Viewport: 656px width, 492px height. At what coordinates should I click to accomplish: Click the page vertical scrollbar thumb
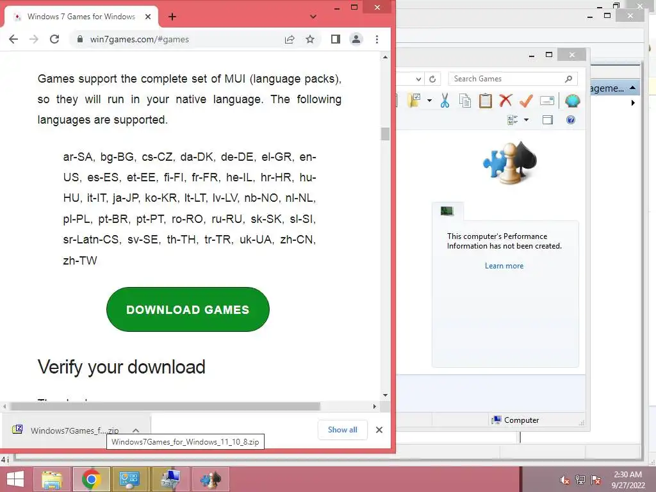(x=385, y=134)
